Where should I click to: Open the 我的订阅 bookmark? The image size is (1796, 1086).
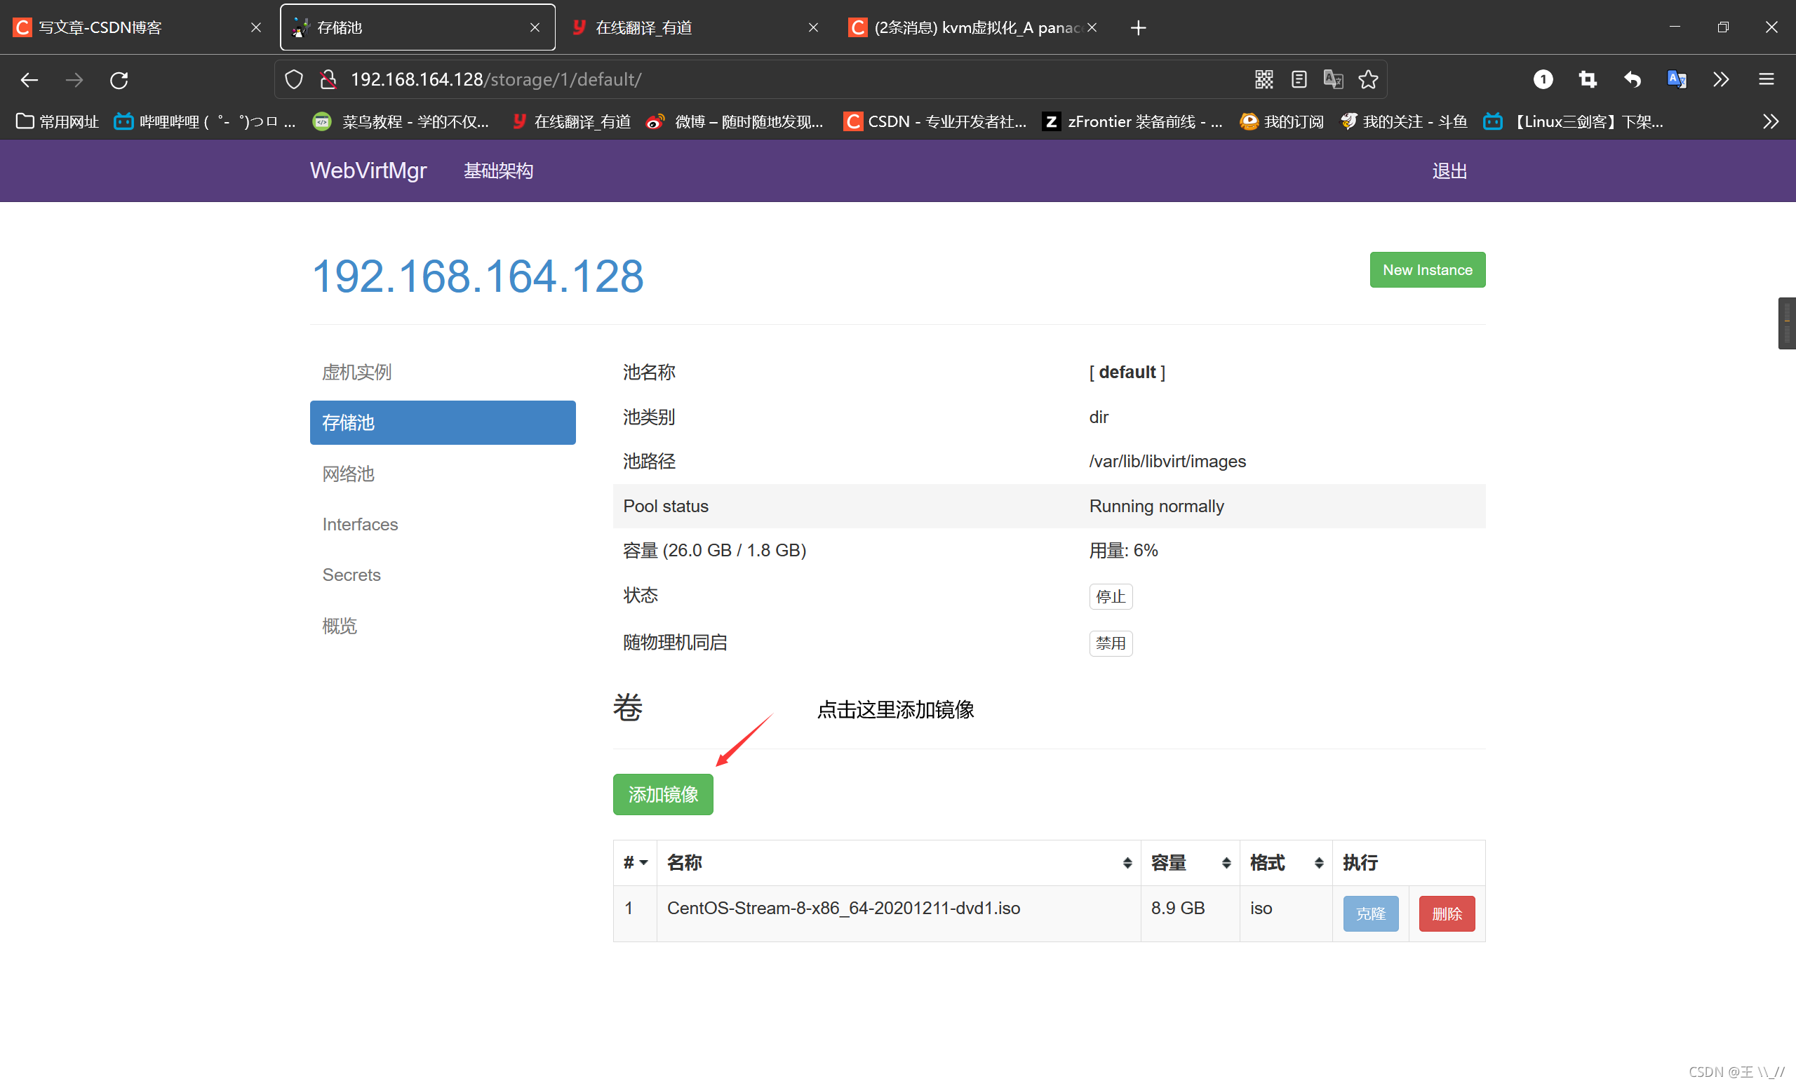click(1282, 121)
